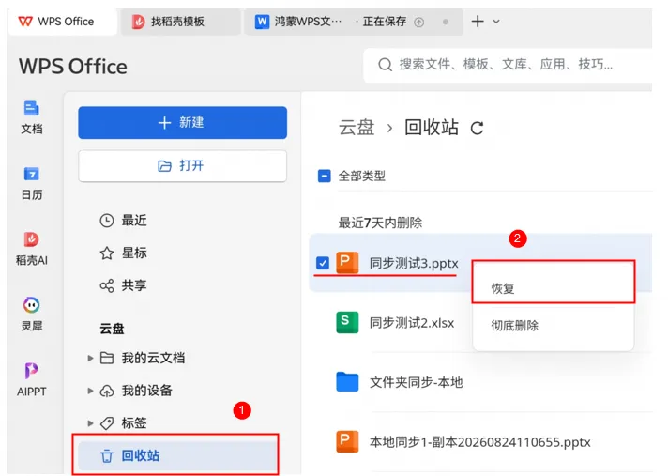The width and height of the screenshot is (668, 476).
Task: Click the clock icon next to 最近
Action: tap(107, 221)
